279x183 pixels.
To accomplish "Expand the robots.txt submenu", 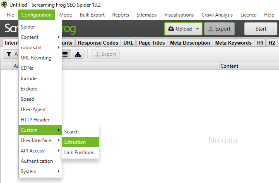I will click(40, 48).
